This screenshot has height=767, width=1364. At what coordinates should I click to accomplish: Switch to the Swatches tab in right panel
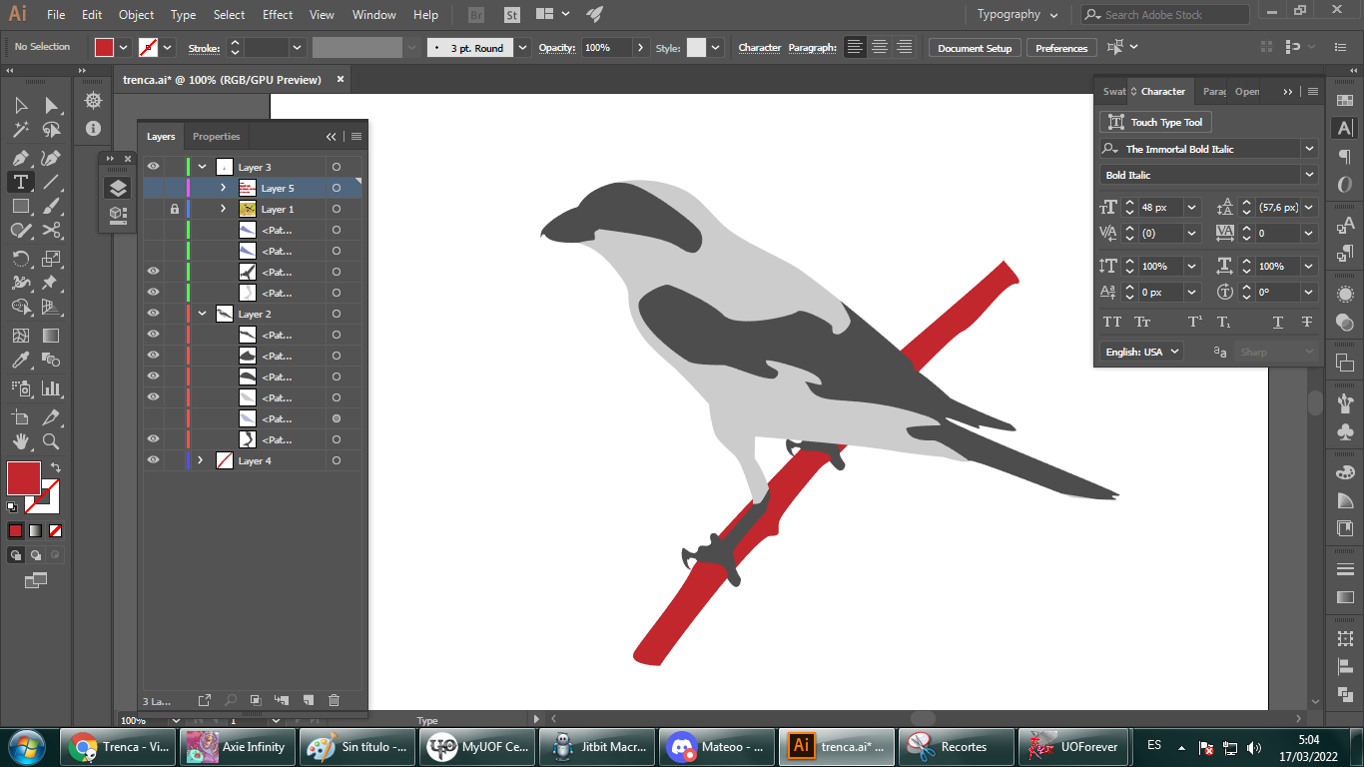tap(1114, 91)
